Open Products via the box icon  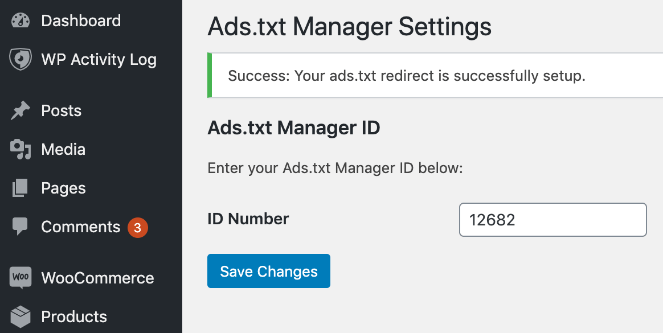click(x=19, y=316)
